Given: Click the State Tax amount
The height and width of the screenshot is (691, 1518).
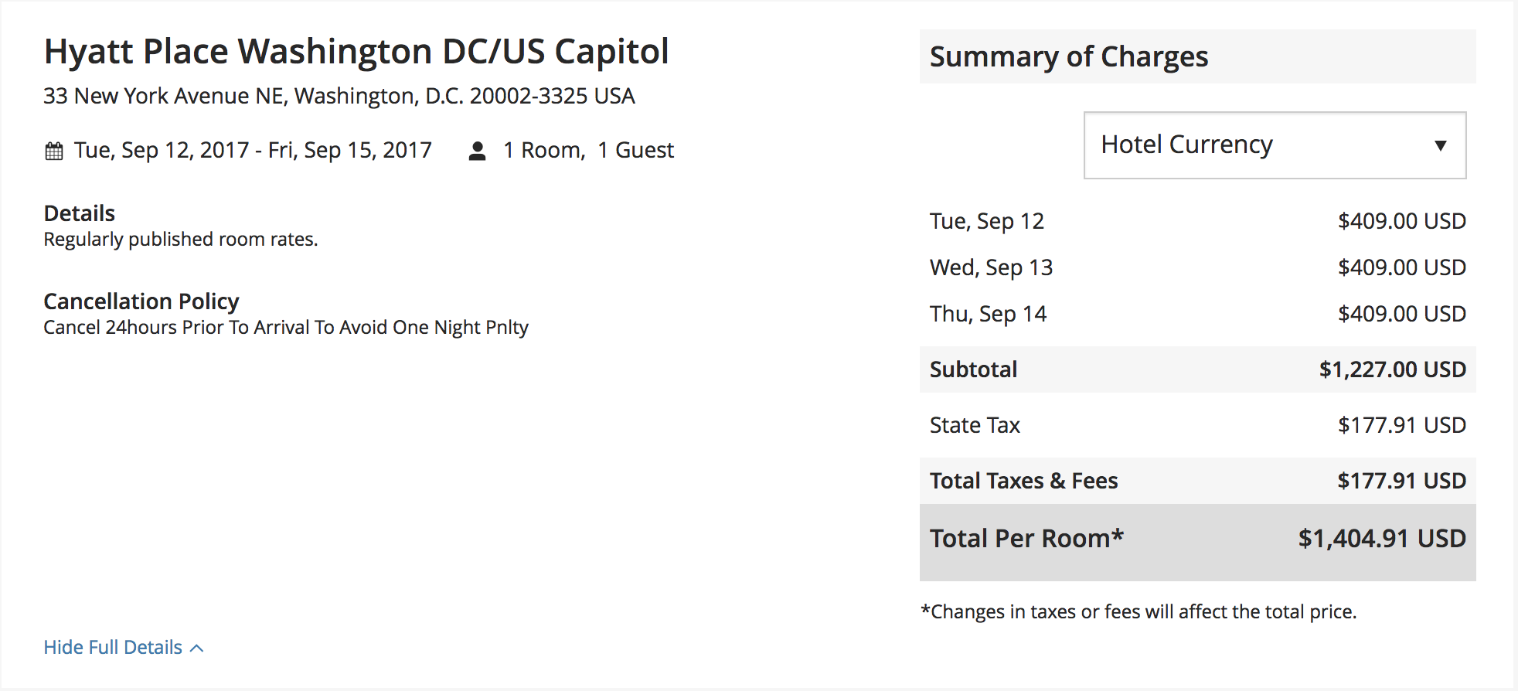Looking at the screenshot, I should coord(1402,425).
